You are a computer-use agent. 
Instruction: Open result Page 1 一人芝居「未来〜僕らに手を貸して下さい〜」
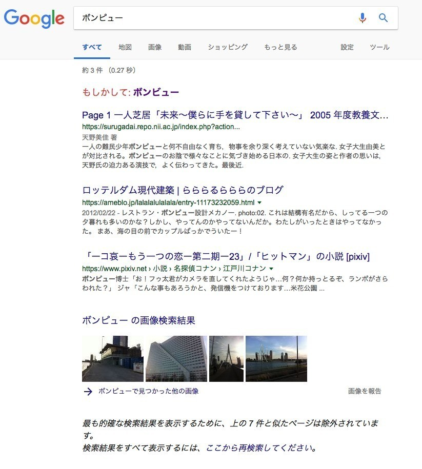[235, 115]
